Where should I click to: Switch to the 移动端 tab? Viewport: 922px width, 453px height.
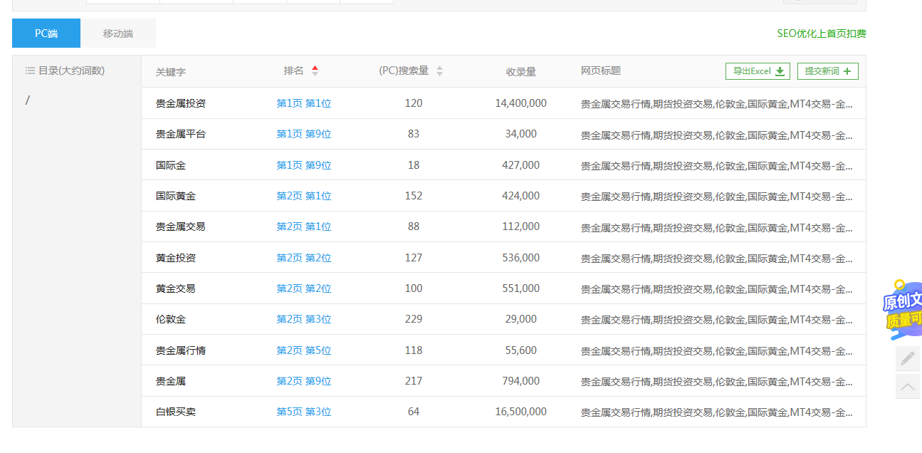[118, 33]
